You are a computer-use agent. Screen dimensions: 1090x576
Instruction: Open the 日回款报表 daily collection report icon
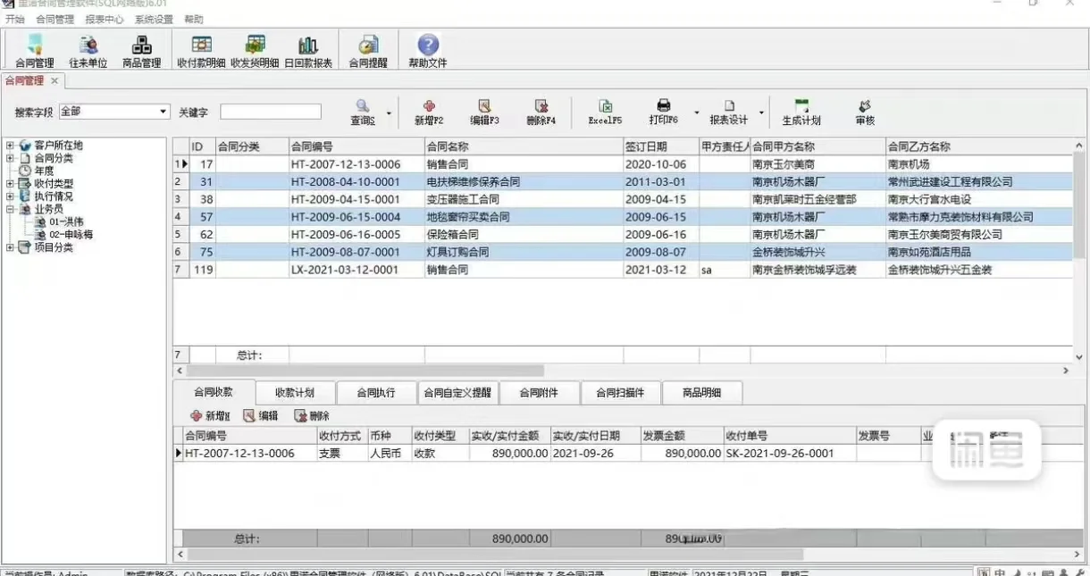[308, 51]
